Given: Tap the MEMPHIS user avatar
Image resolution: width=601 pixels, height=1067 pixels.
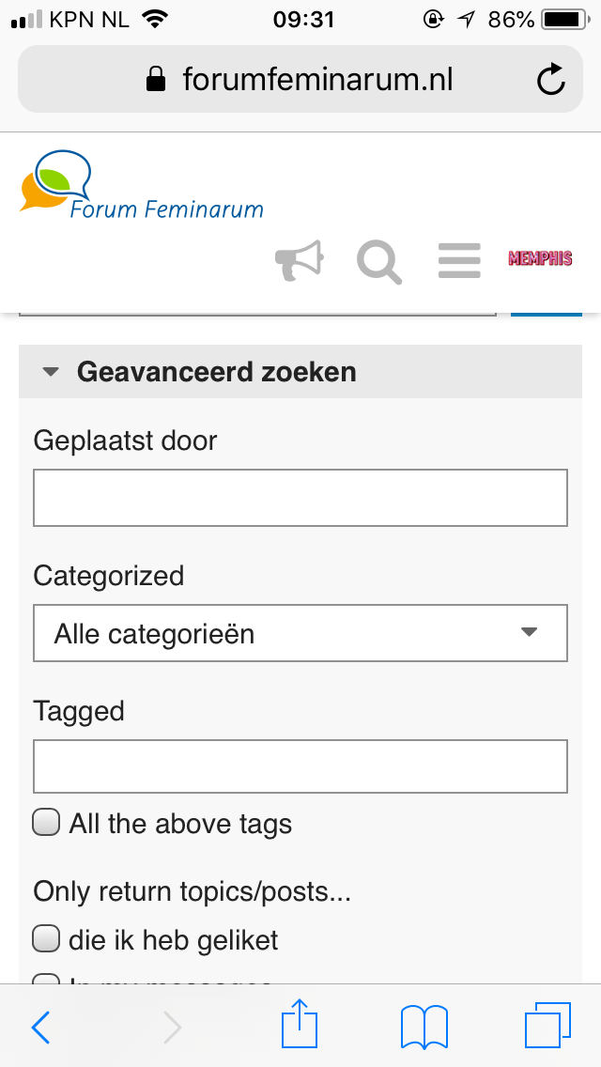Looking at the screenshot, I should point(540,258).
